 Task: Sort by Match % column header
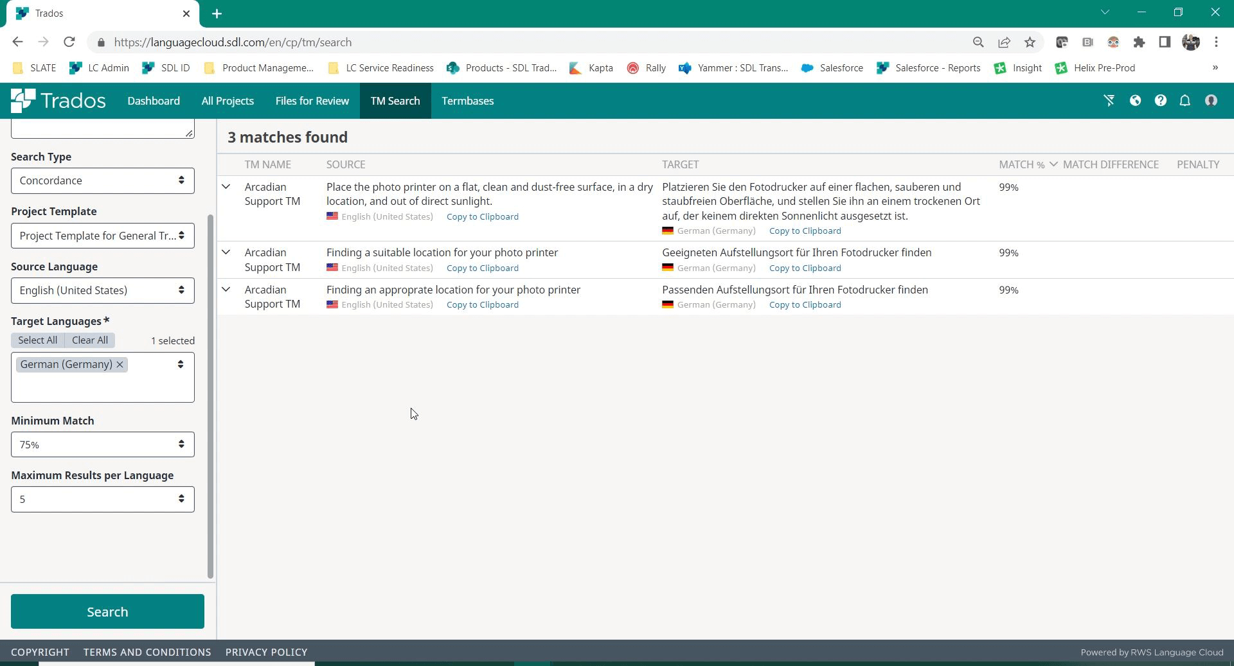[1022, 165]
